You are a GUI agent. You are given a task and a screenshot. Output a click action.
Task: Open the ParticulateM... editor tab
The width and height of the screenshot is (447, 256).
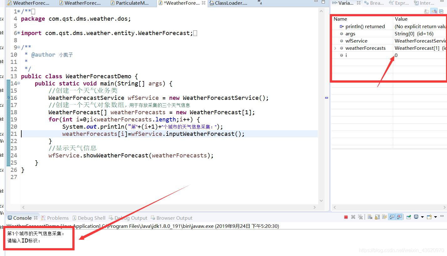pos(130,3)
